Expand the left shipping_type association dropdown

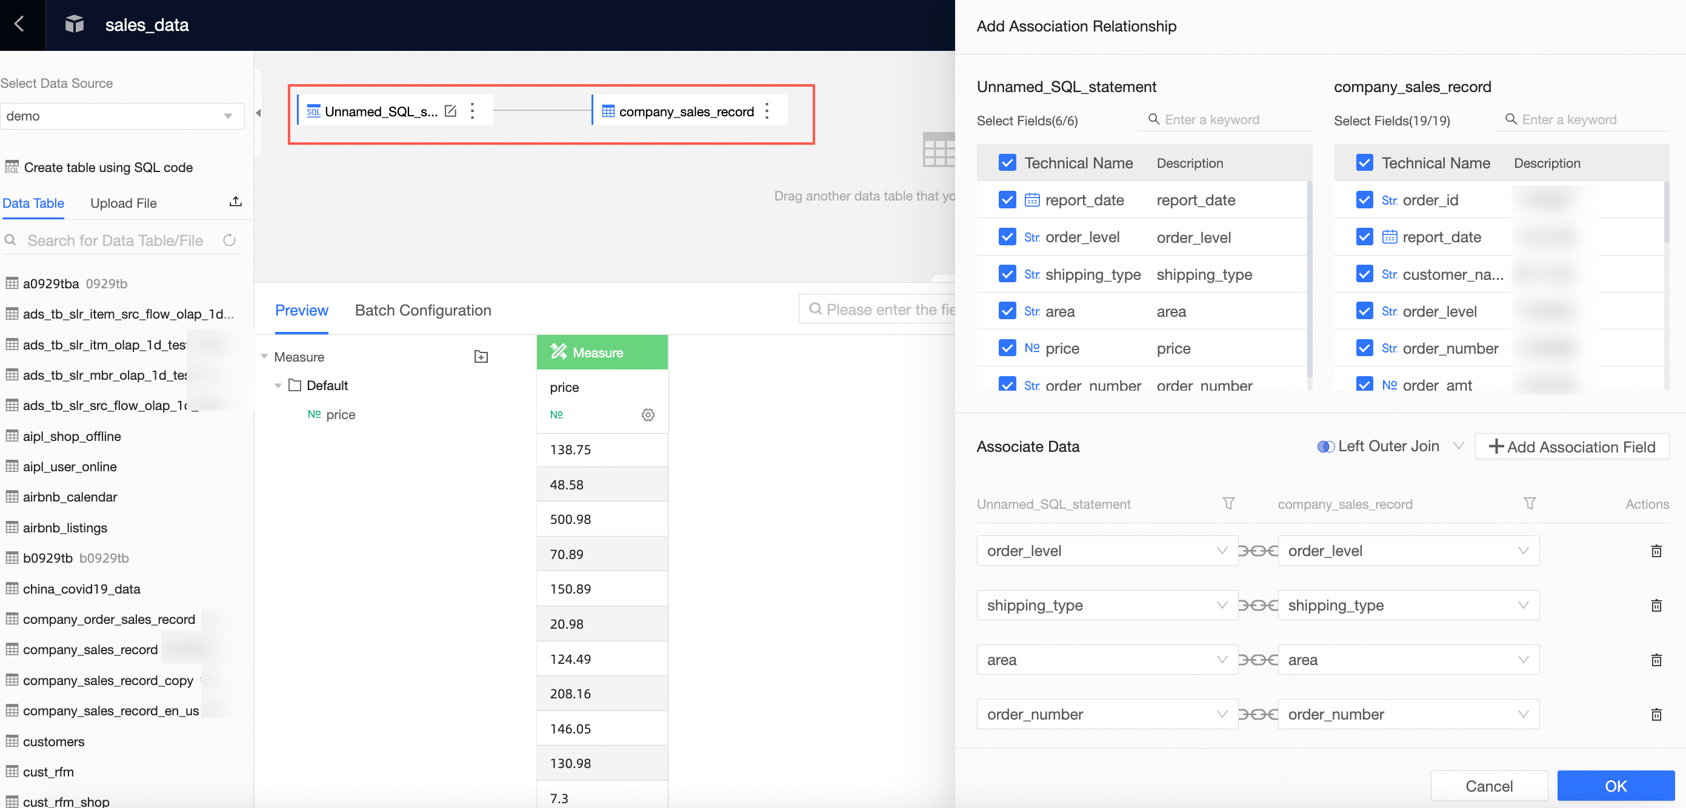click(1107, 605)
